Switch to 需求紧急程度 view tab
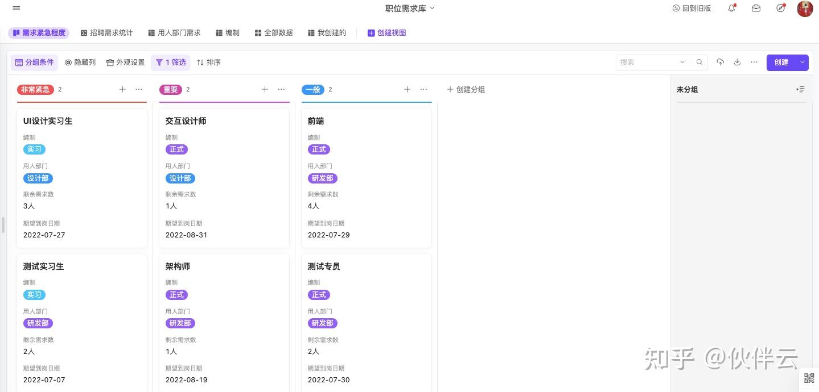The width and height of the screenshot is (819, 392). tap(39, 33)
